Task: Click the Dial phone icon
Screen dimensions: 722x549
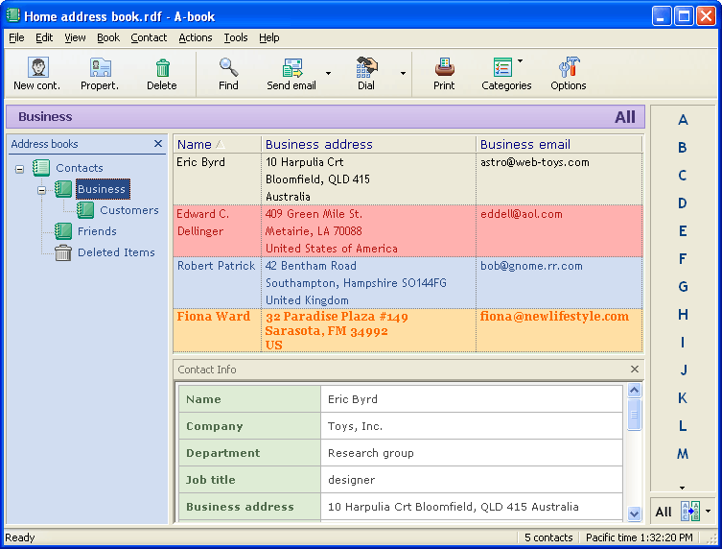Action: pyautogui.click(x=366, y=67)
